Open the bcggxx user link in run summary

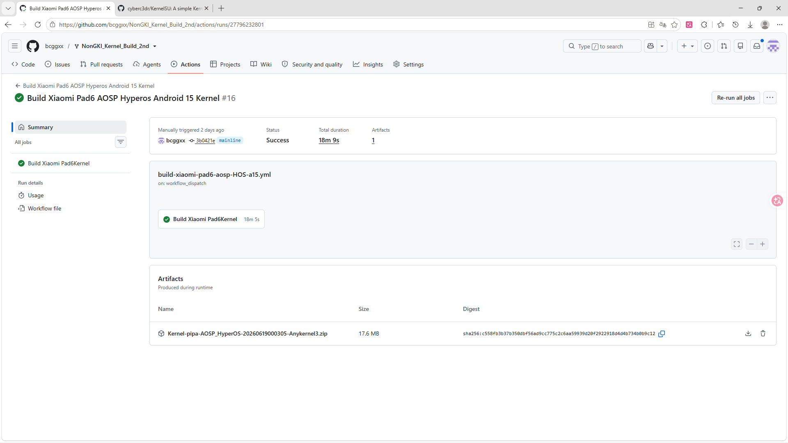pyautogui.click(x=176, y=140)
